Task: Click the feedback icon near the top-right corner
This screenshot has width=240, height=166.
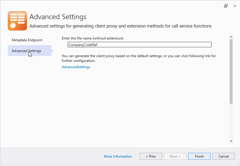Action: click(x=226, y=6)
